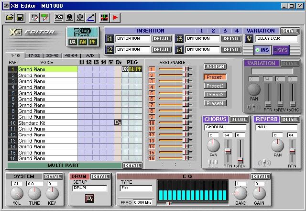This screenshot has width=306, height=211.
Task: Click the ASSIGN button
Action: tap(215, 67)
